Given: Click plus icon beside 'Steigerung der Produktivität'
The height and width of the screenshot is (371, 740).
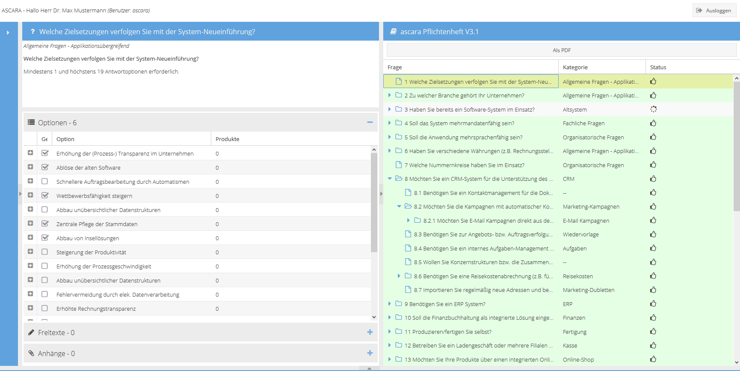Looking at the screenshot, I should tap(30, 252).
